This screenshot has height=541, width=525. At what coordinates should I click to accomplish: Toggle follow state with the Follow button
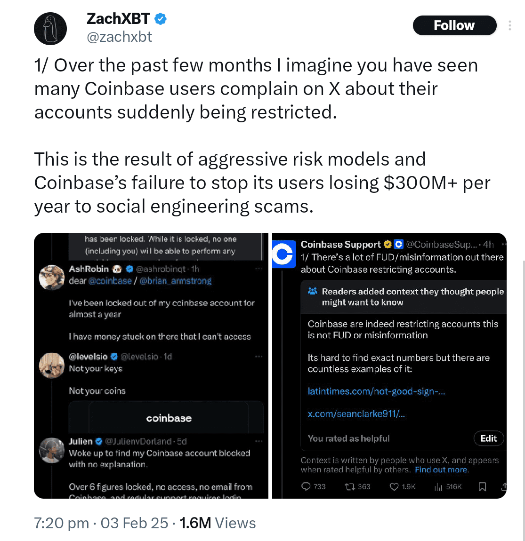pyautogui.click(x=454, y=25)
